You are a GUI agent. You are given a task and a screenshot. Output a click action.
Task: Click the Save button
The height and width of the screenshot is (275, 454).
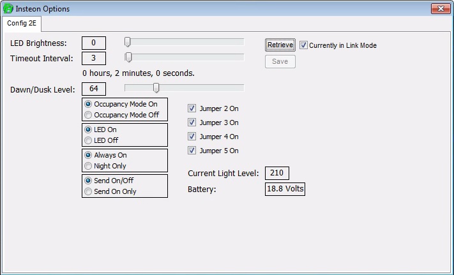click(x=280, y=62)
